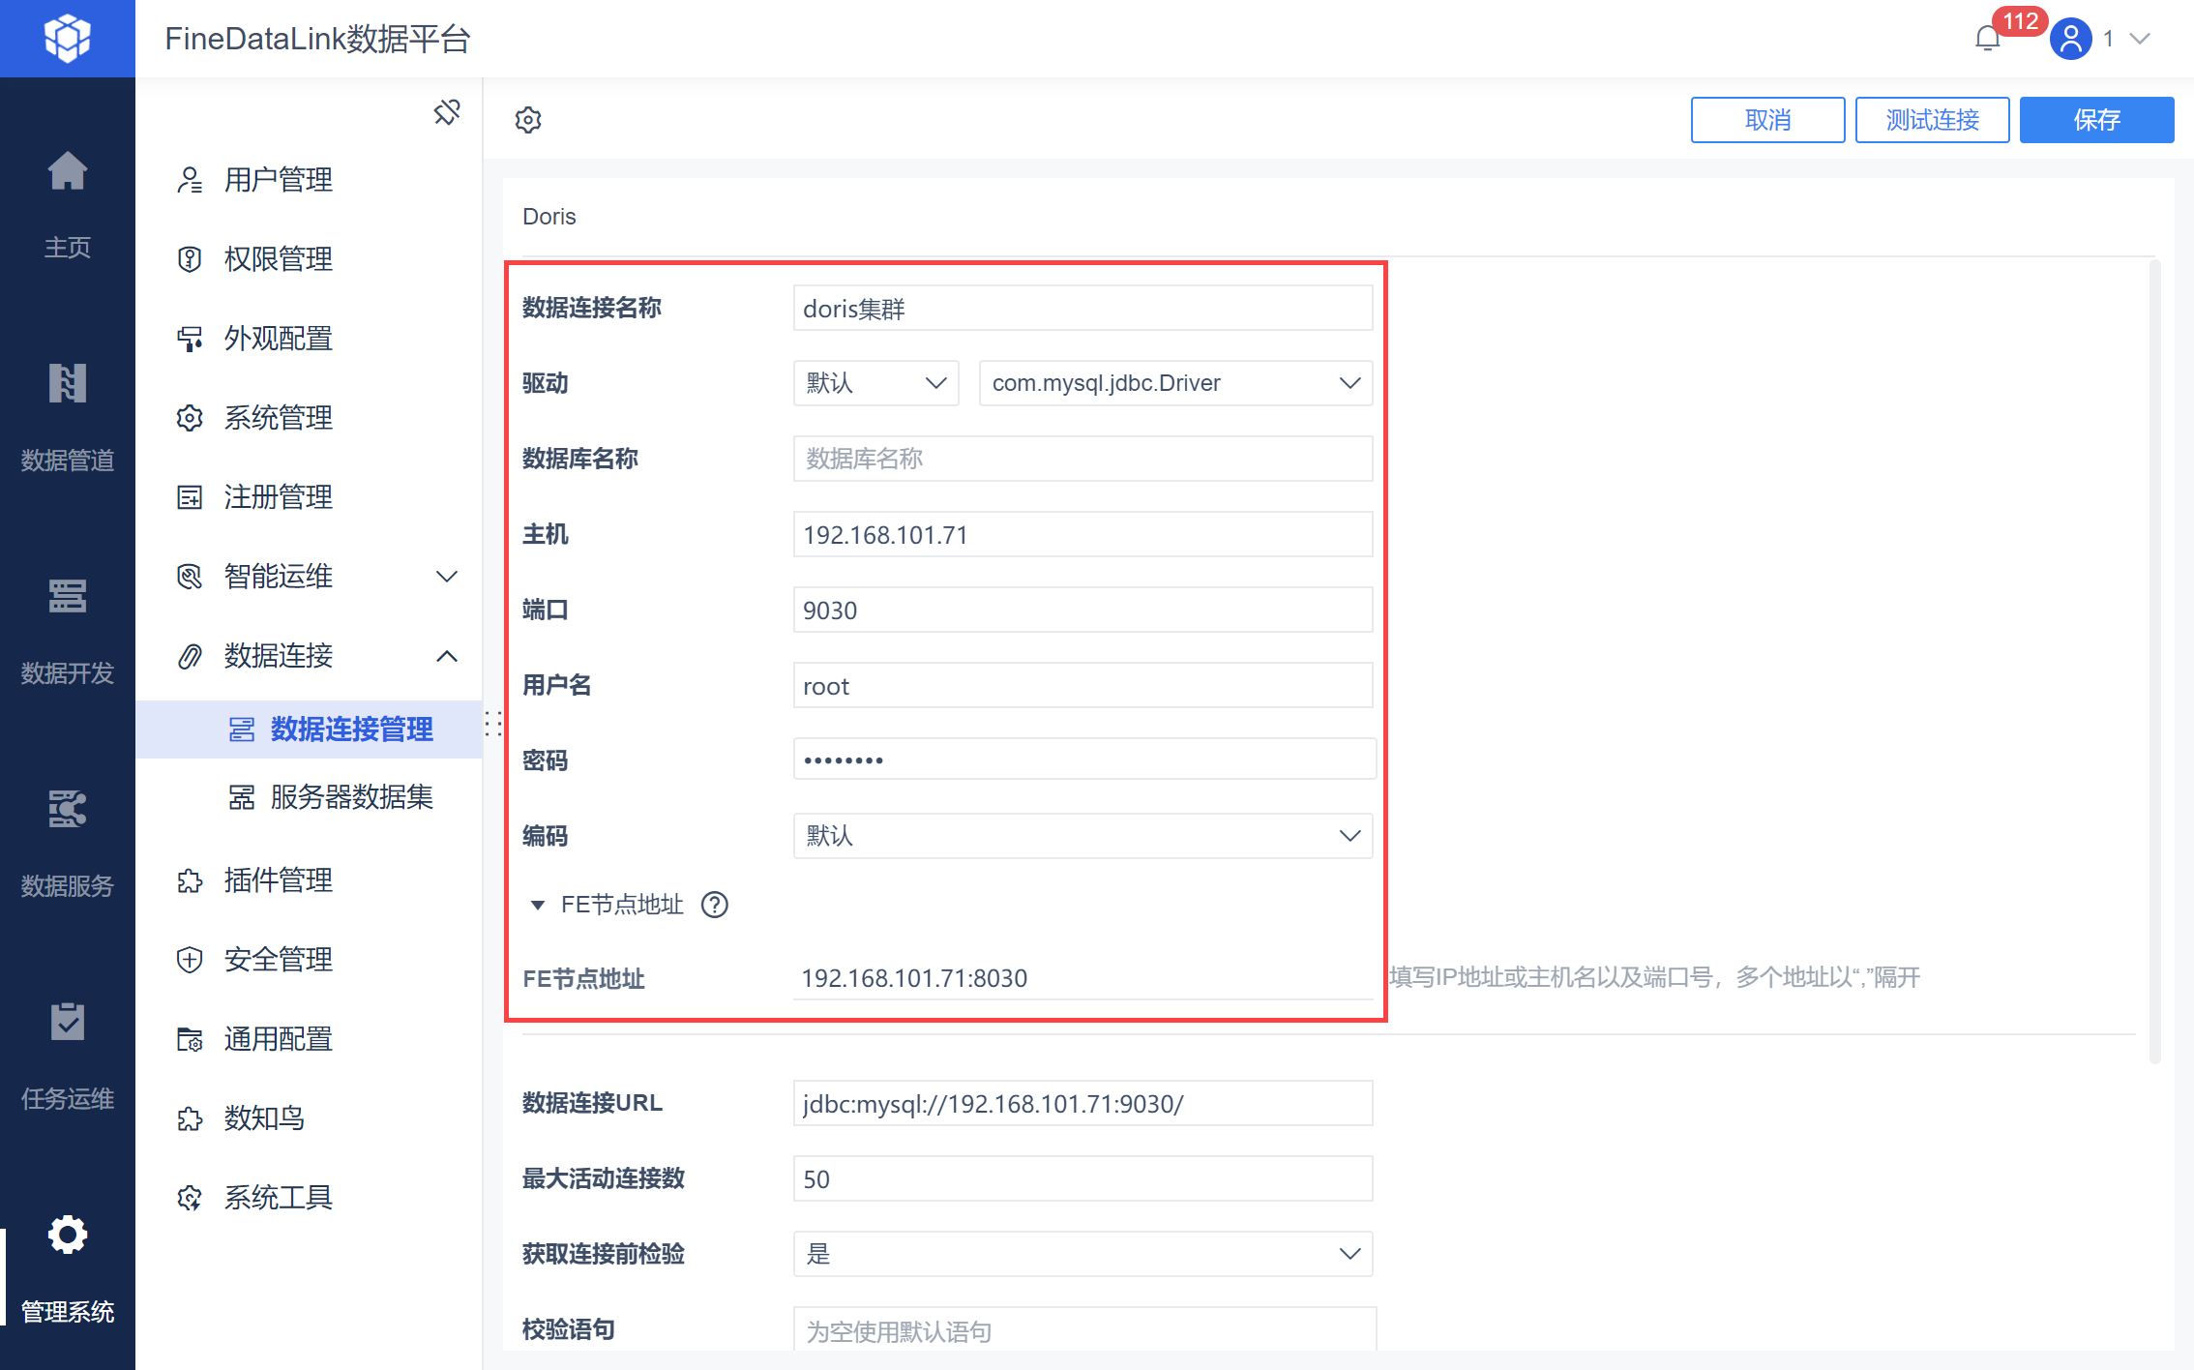Expand the 智能运维 menu chevron

(x=446, y=577)
